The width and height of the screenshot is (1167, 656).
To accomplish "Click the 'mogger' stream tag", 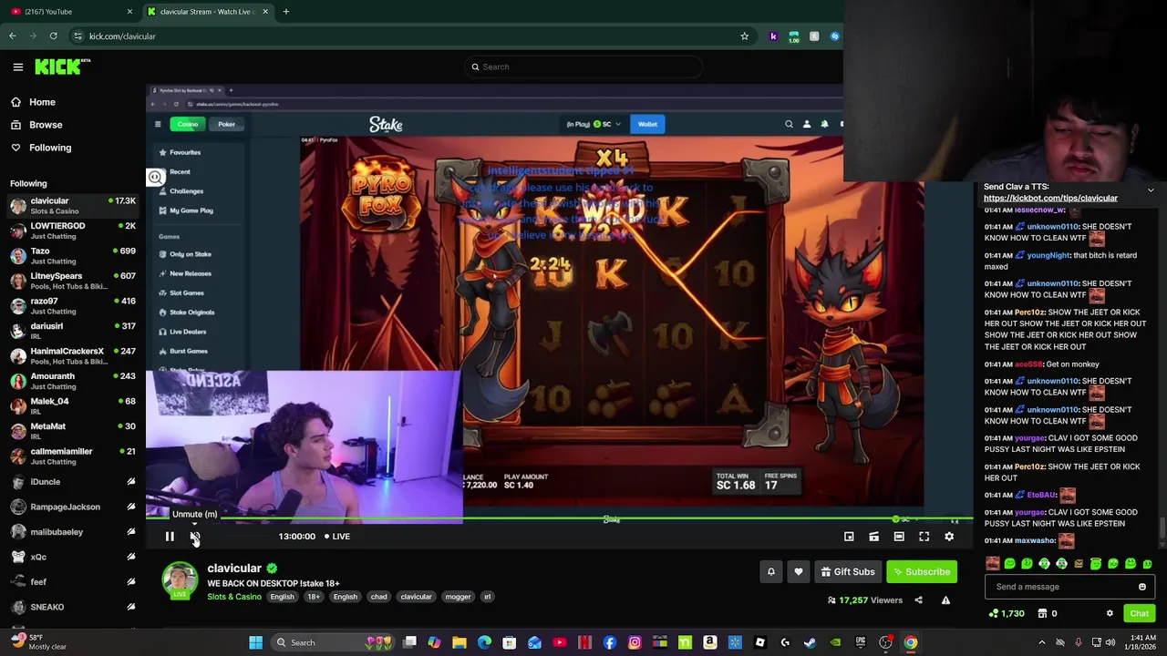I will (458, 597).
